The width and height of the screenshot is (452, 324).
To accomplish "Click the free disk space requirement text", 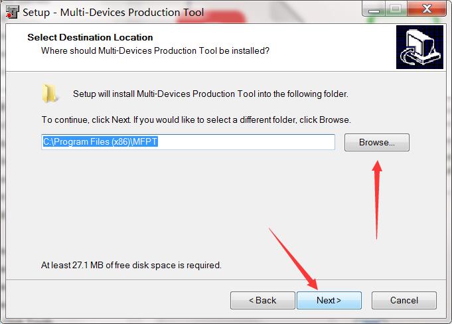I will coord(131,265).
